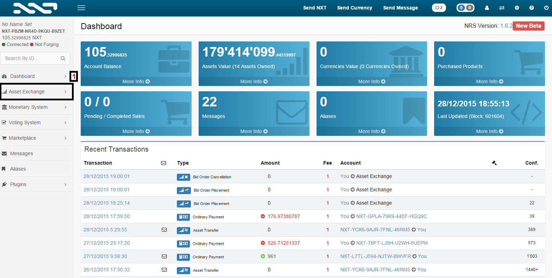Open Aliases in the sidebar
The width and height of the screenshot is (552, 278).
[x=36, y=169]
